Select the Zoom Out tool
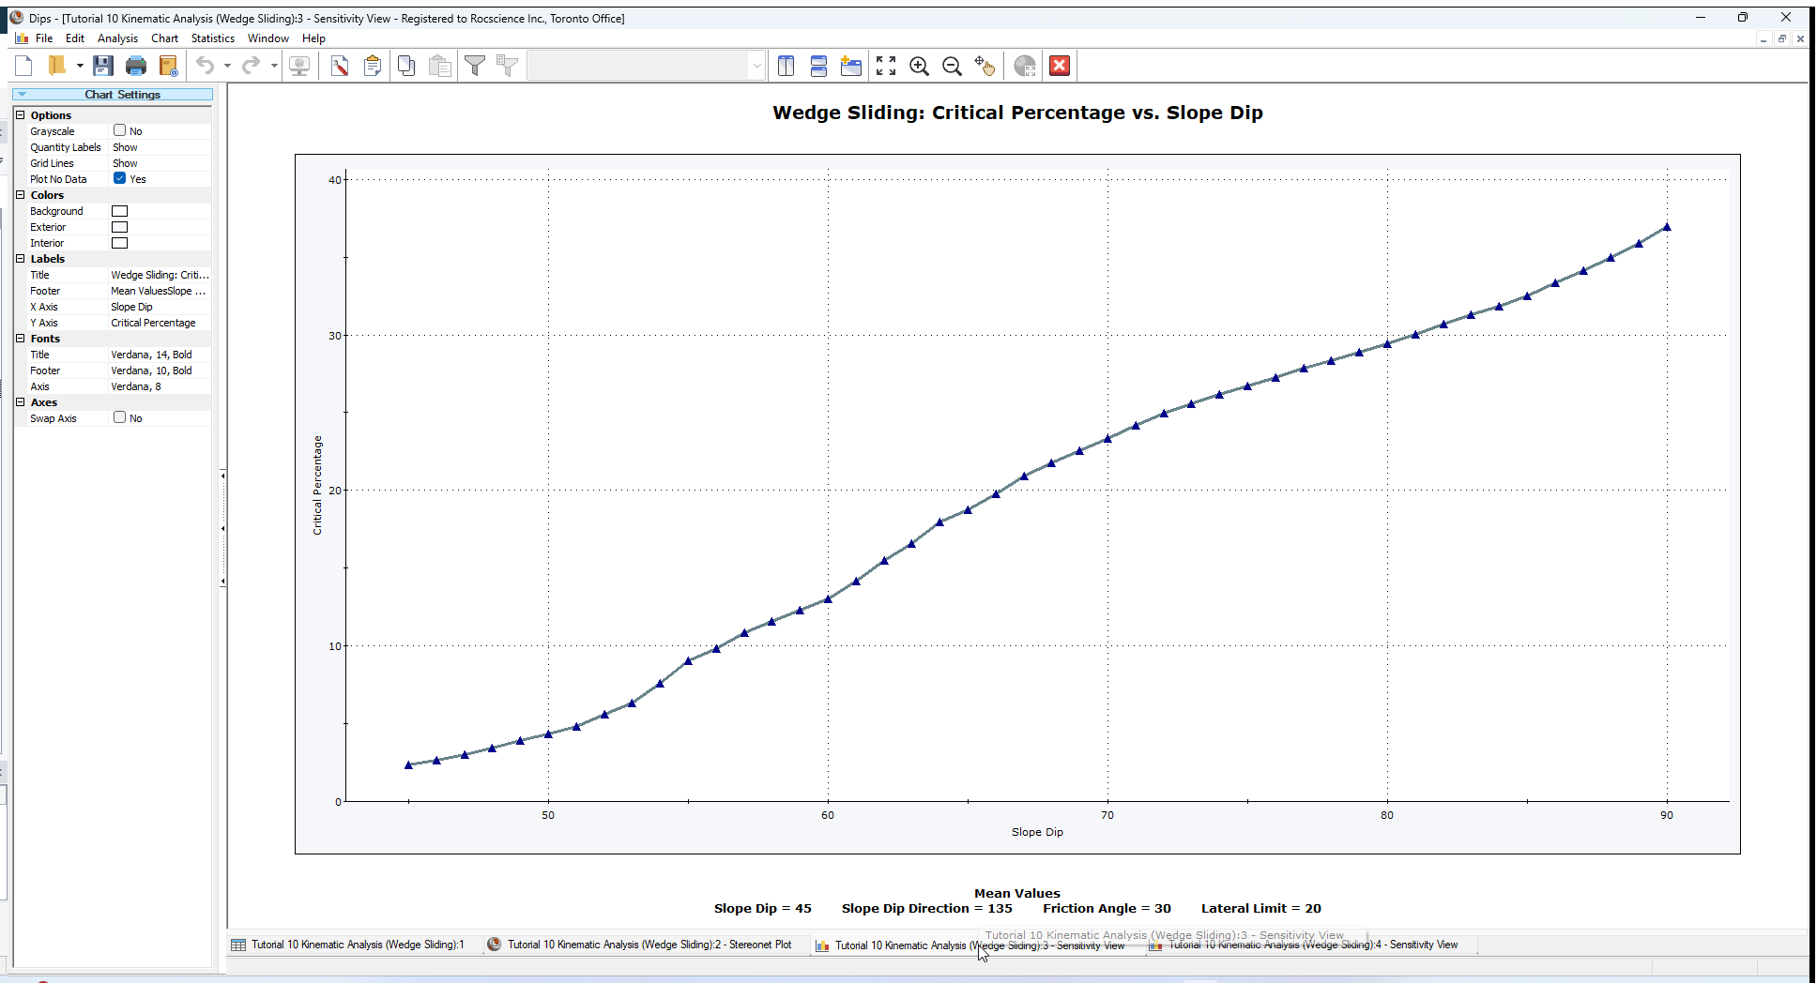Viewport: 1817px width, 983px height. coord(952,66)
